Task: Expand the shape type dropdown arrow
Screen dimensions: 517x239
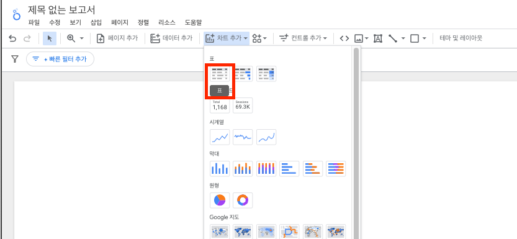Action: click(425, 38)
